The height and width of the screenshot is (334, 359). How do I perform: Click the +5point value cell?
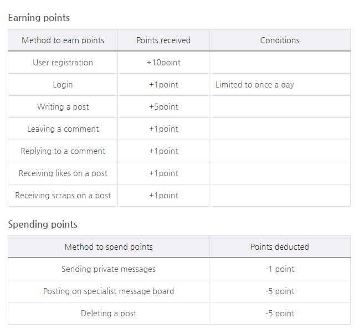pos(163,107)
